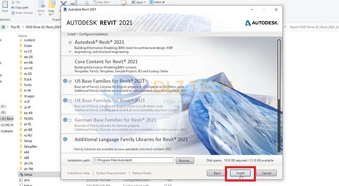Uncheck US Base Families for Revit 2021

[x=70, y=81]
